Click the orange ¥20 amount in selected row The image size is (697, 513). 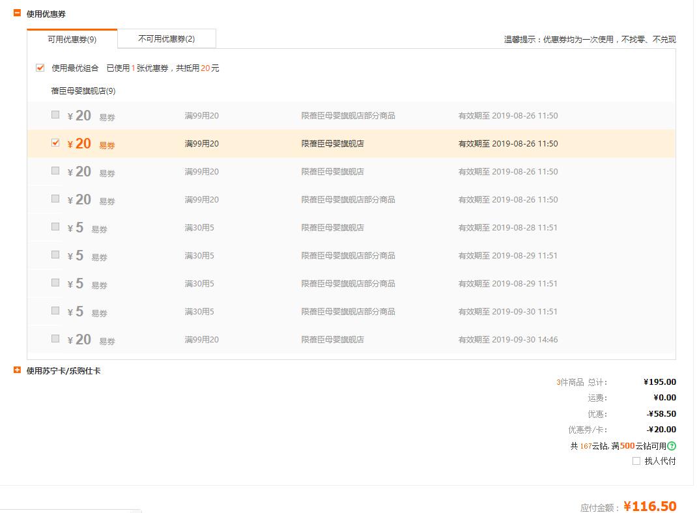(79, 143)
